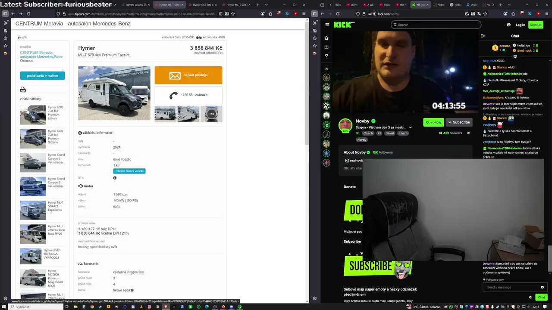Open Kick sidebar Browse icon
The height and width of the screenshot is (310, 552).
pos(326,46)
